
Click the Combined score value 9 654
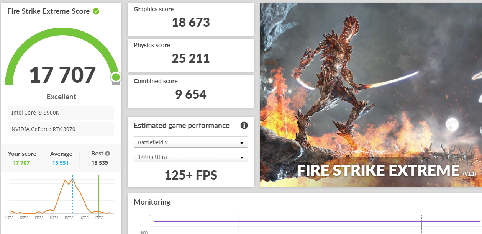[191, 94]
